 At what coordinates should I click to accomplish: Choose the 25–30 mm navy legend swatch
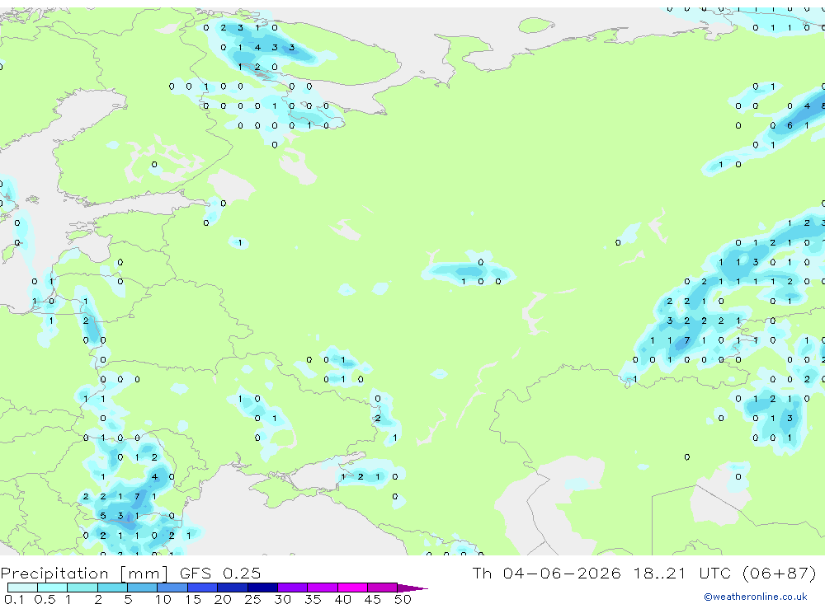tap(262, 588)
